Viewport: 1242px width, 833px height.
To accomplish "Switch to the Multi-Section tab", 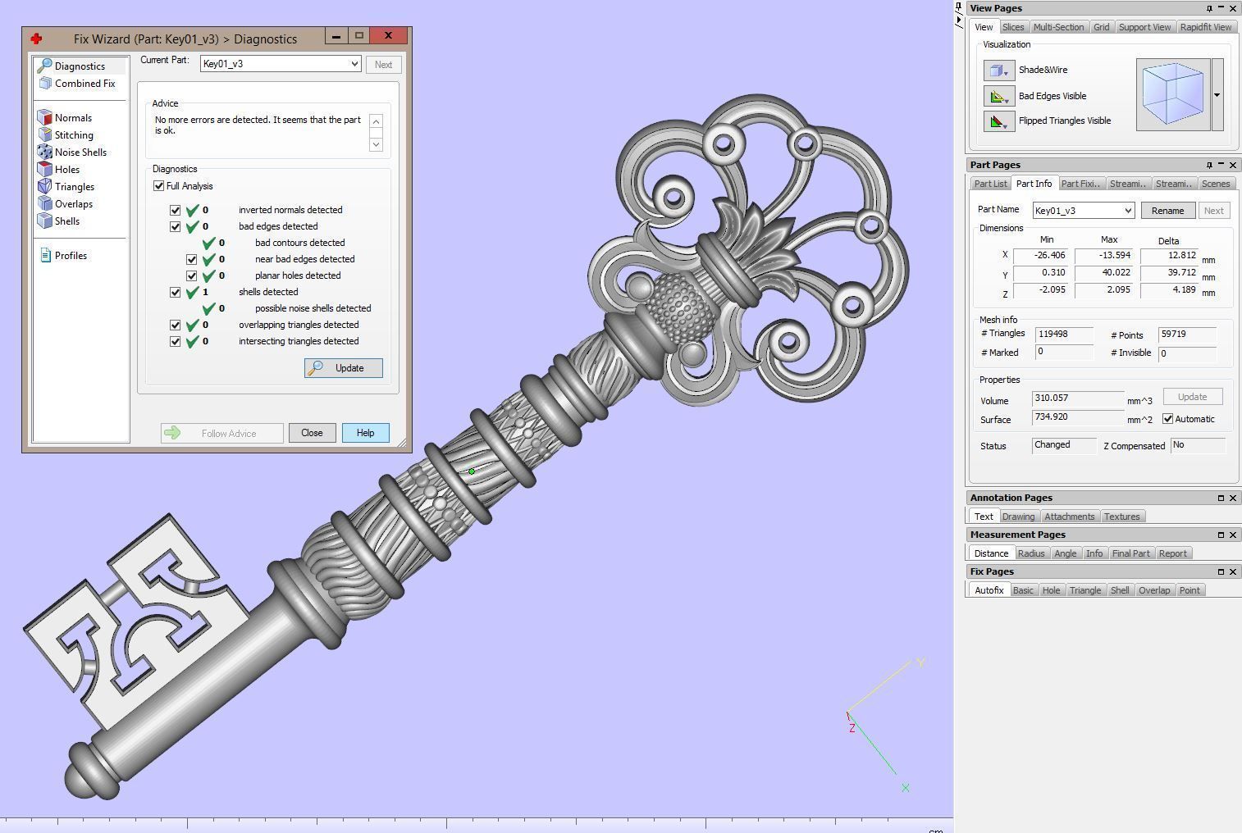I will [1057, 27].
